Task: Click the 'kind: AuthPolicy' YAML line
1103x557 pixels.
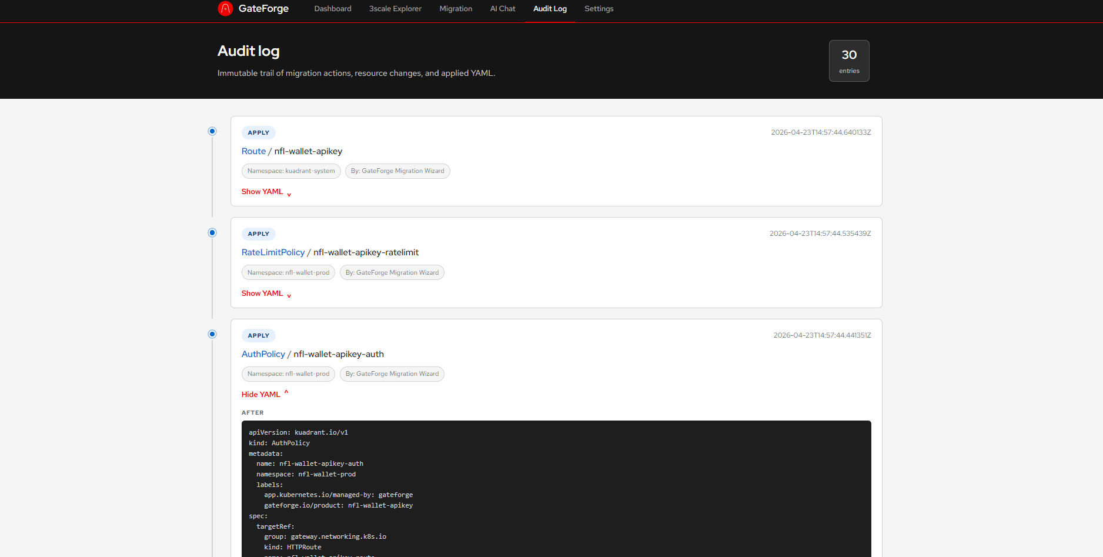Action: 279,443
